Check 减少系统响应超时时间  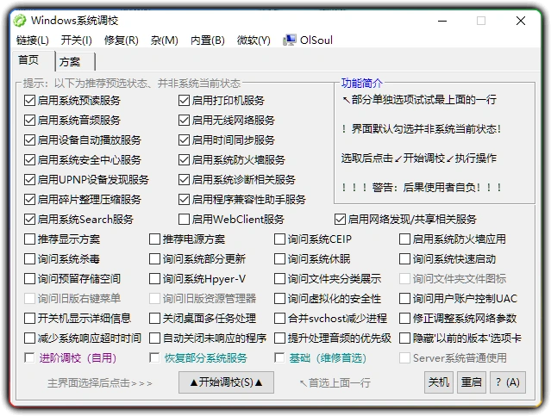click(29, 338)
